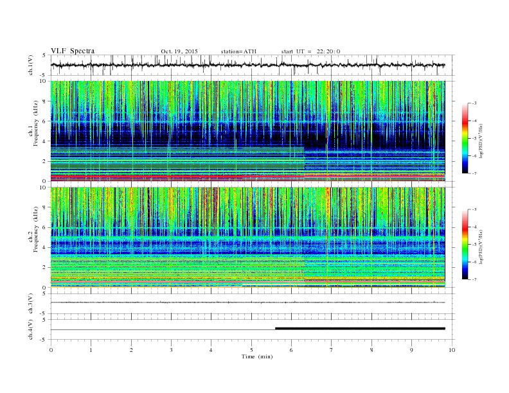Click the "log(PSD)(V²/Hz)" label beside upper color bar
The height and width of the screenshot is (393, 509).
click(481, 141)
